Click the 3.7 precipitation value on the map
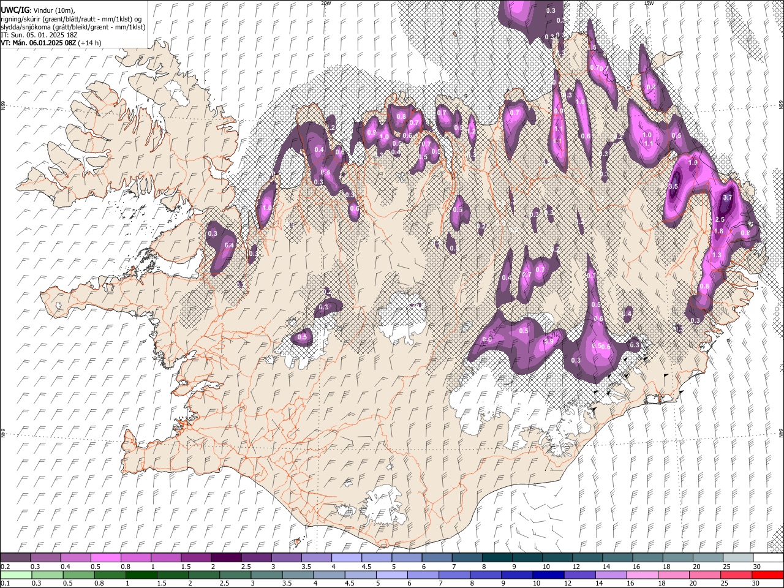 click(728, 198)
